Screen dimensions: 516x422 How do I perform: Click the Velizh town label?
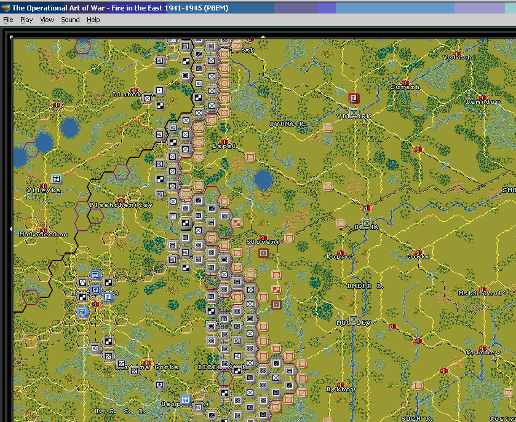click(x=457, y=58)
